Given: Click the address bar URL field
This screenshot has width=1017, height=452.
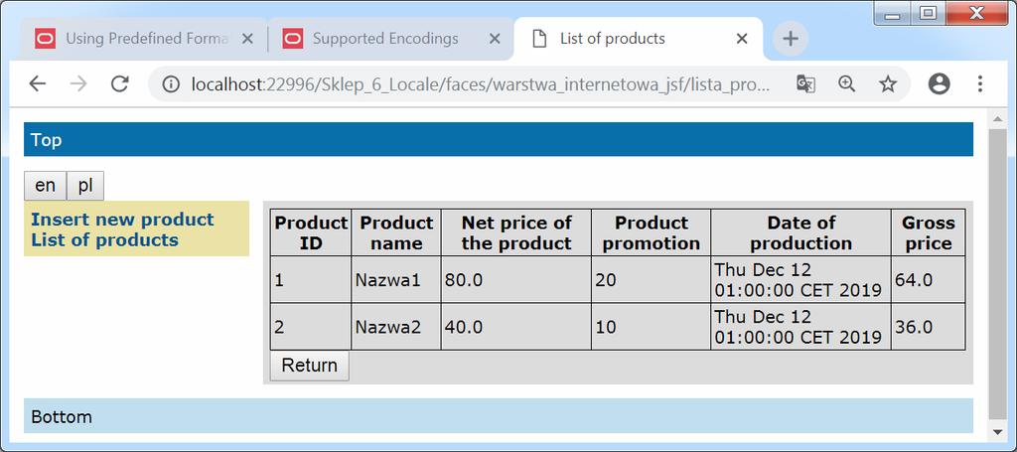Looking at the screenshot, I should tap(477, 84).
